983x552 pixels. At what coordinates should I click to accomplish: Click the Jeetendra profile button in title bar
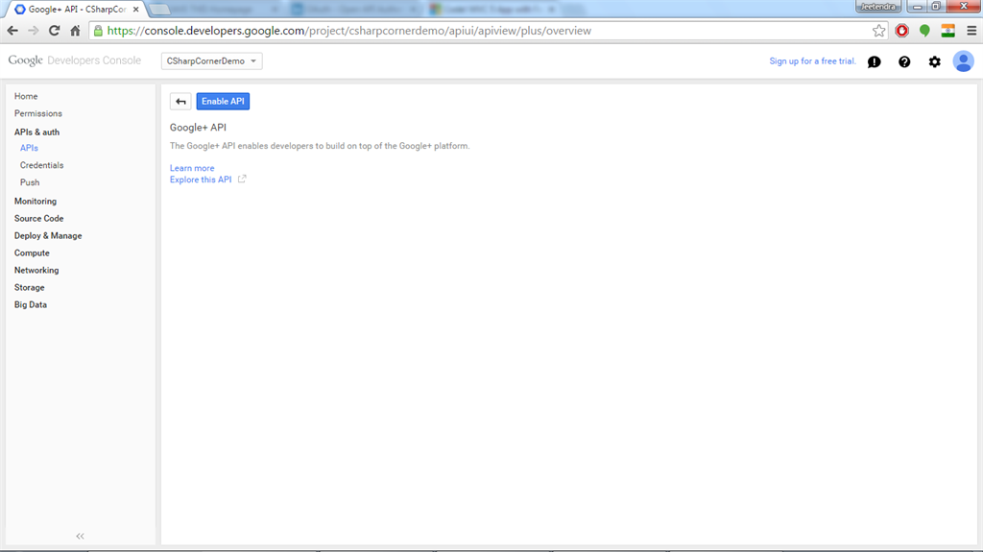(878, 7)
